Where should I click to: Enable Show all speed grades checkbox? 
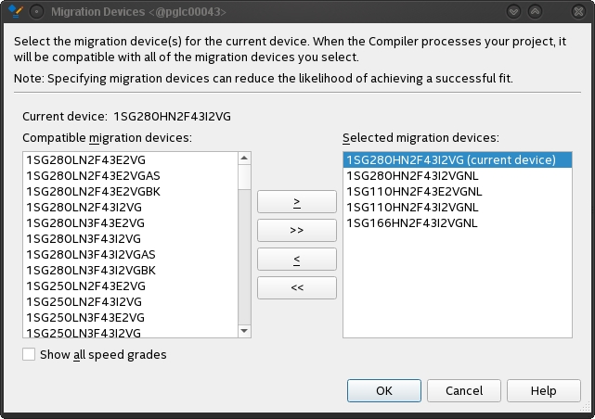click(x=30, y=354)
